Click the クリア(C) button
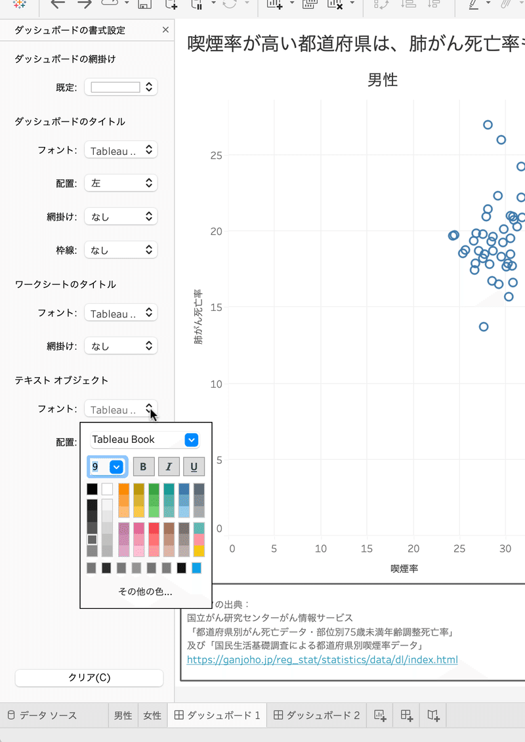 click(89, 678)
